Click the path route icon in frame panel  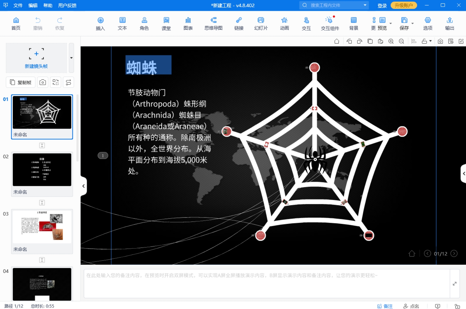(68, 82)
